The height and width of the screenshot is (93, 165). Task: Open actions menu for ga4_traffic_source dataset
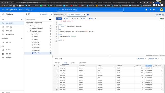click(51, 31)
